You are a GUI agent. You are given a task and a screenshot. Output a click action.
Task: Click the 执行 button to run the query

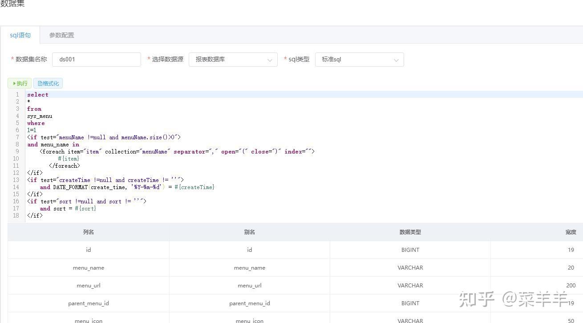pos(19,83)
